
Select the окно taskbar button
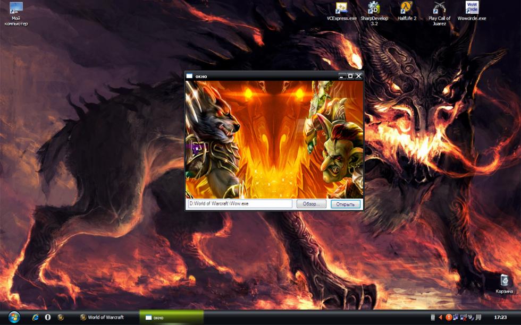(170, 317)
